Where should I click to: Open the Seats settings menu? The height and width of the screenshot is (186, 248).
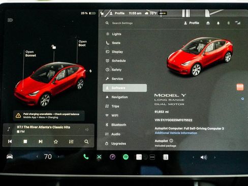[113, 43]
